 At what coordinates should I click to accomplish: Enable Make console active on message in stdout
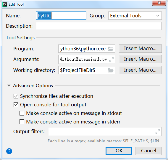[x=22, y=113]
